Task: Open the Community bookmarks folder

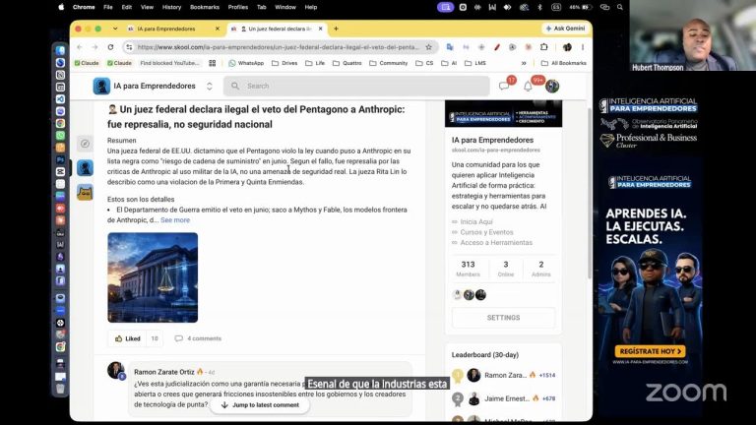Action: [x=389, y=63]
